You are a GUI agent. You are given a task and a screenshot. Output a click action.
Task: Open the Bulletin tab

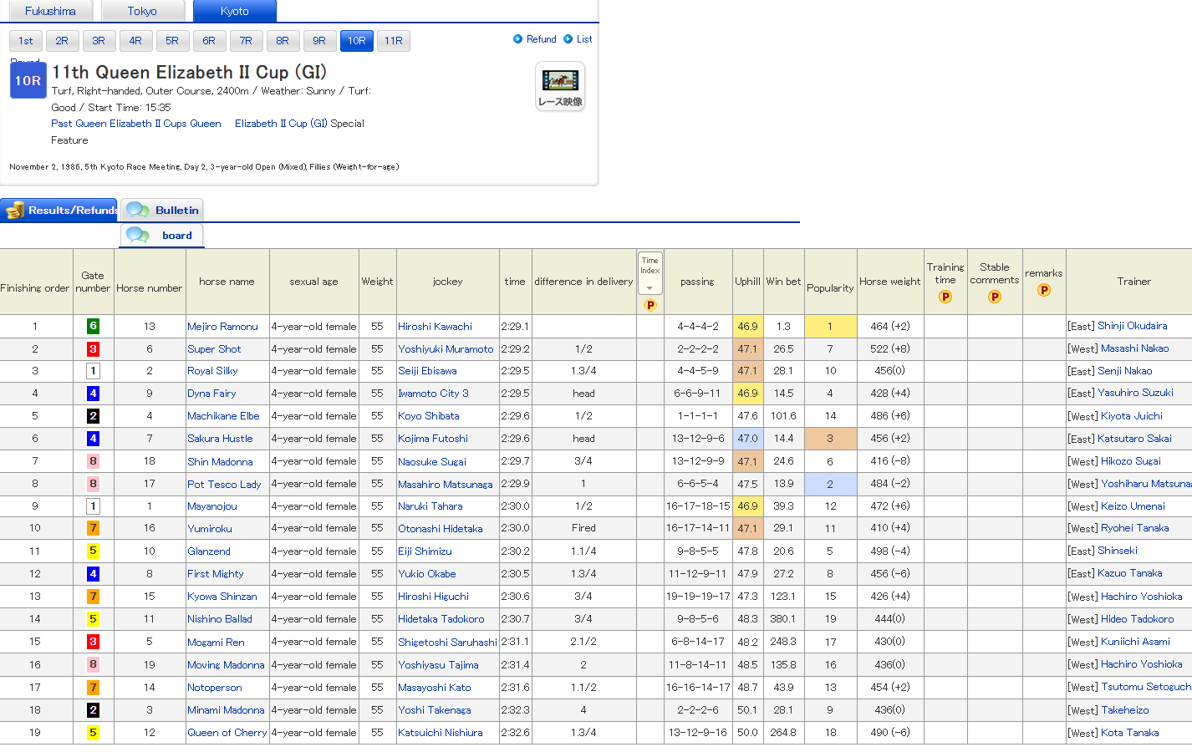pyautogui.click(x=162, y=211)
